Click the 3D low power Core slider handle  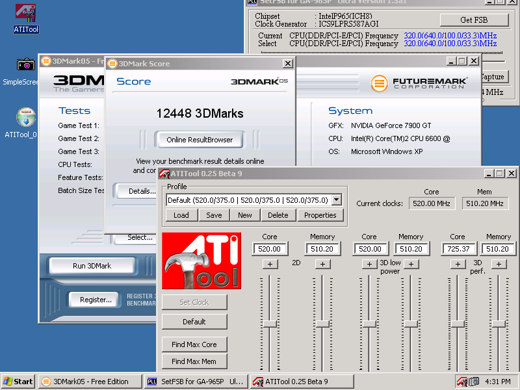click(x=369, y=324)
